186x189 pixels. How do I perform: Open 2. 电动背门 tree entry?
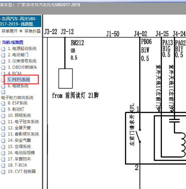(x=18, y=55)
